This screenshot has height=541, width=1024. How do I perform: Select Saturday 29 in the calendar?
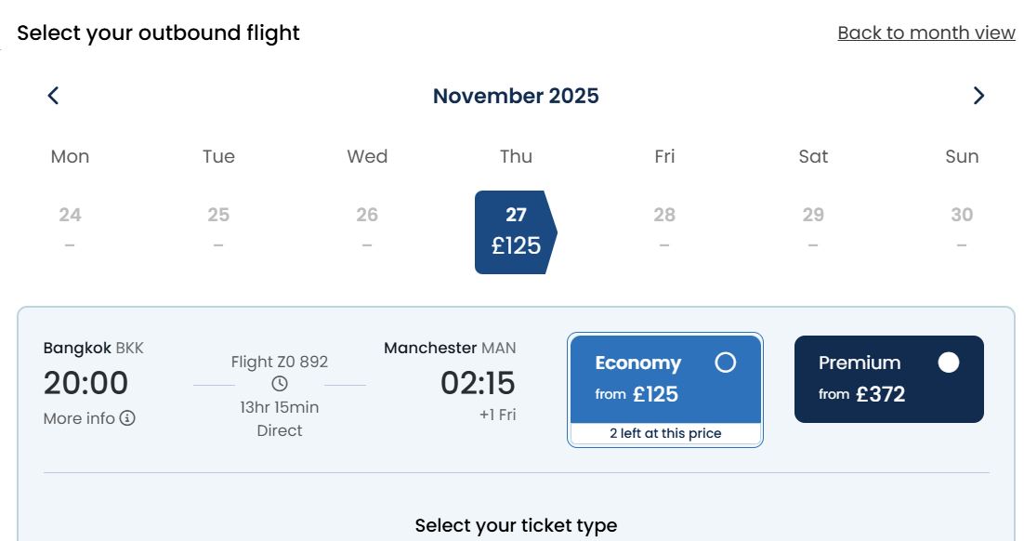813,228
